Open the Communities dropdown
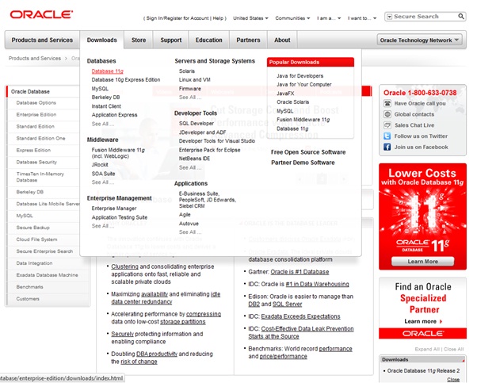Image resolution: width=477 pixels, height=383 pixels. coord(292,18)
